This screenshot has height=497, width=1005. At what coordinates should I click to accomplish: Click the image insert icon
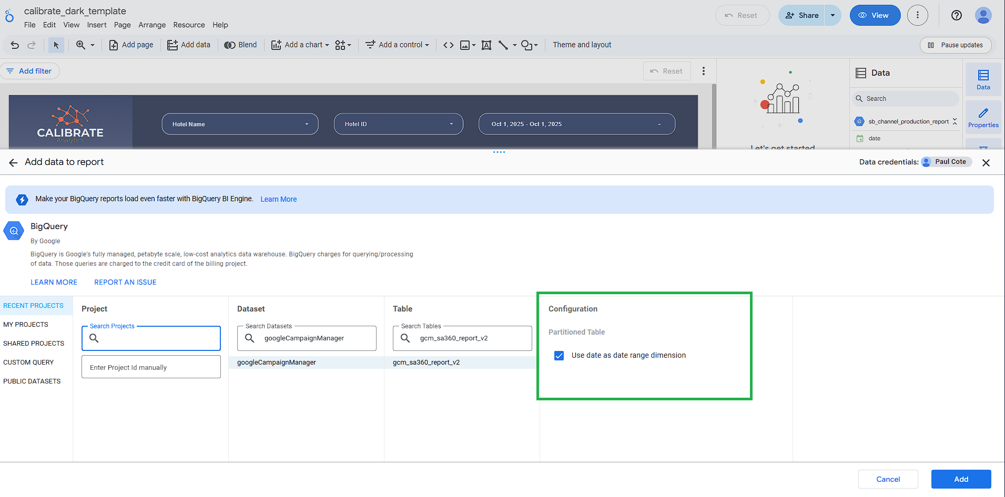point(465,45)
